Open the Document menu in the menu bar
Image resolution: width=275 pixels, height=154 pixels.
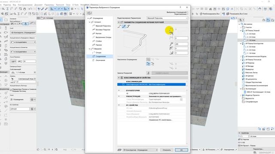pos(38,5)
